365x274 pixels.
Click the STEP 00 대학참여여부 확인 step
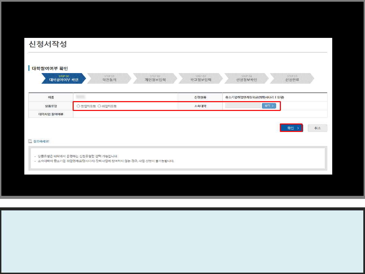pyautogui.click(x=63, y=78)
